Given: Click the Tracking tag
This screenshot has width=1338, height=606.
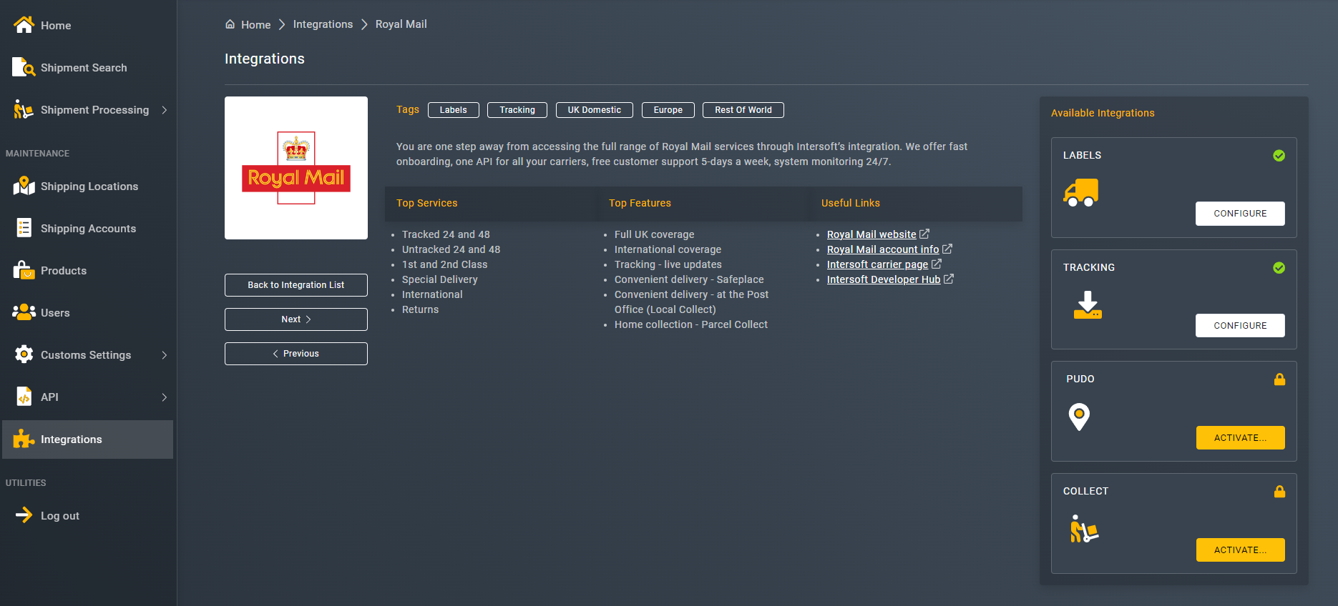Looking at the screenshot, I should 517,110.
